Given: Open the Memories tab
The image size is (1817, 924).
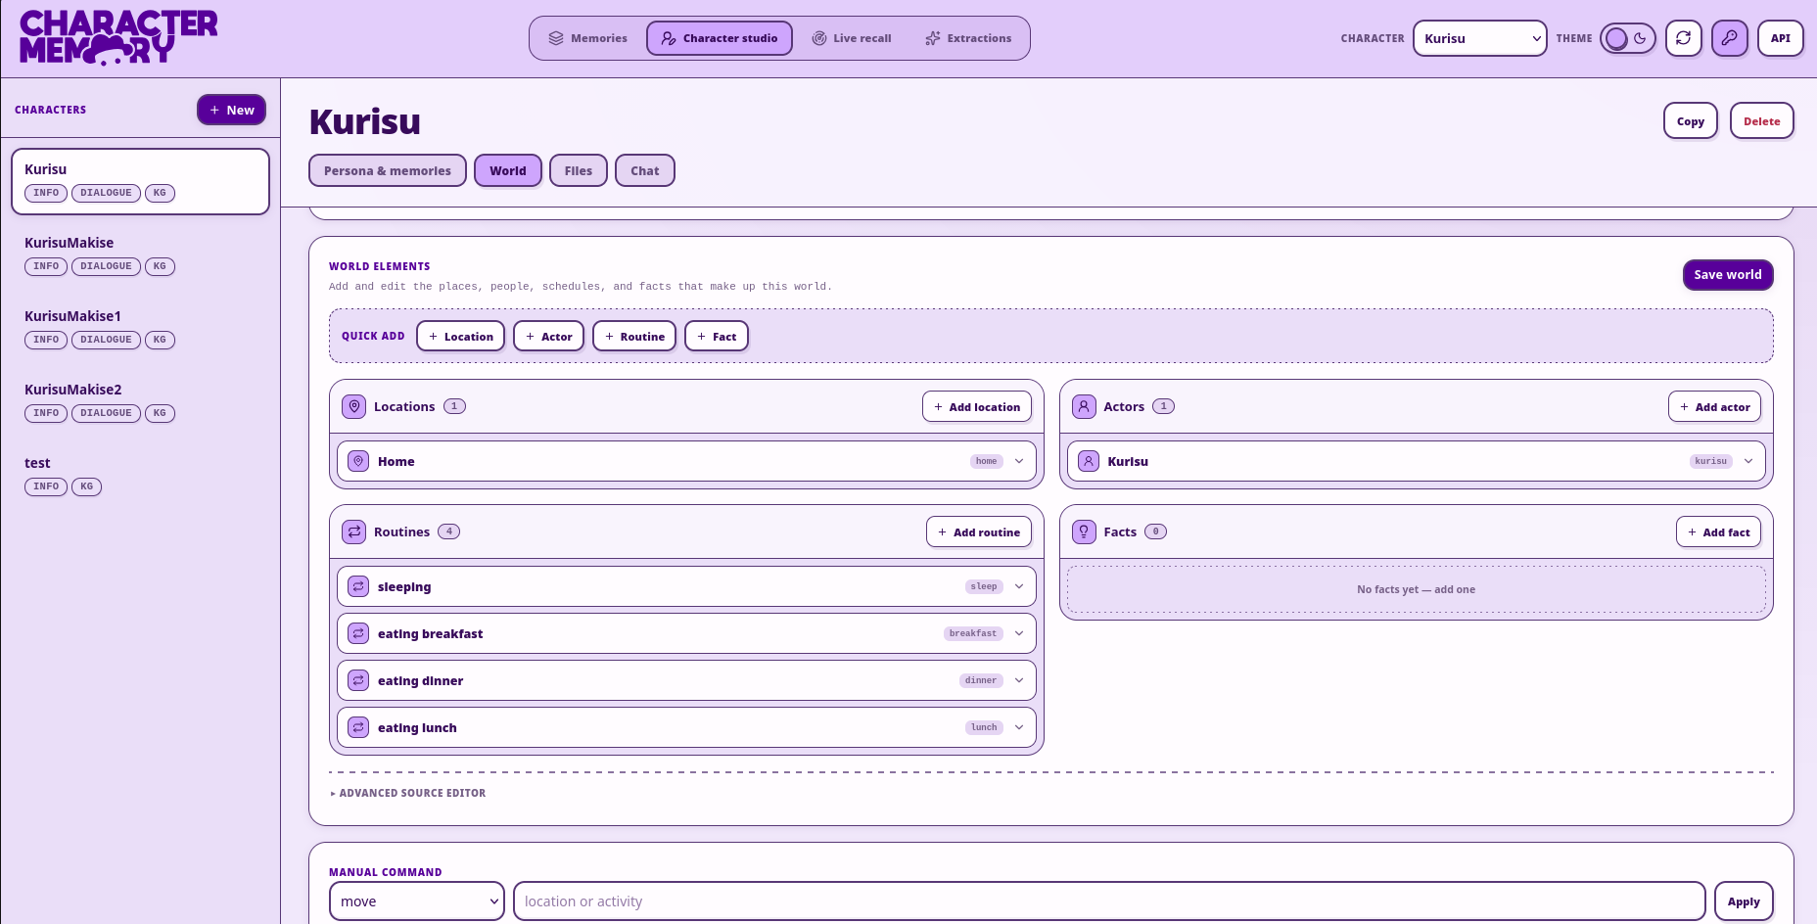Looking at the screenshot, I should (587, 38).
